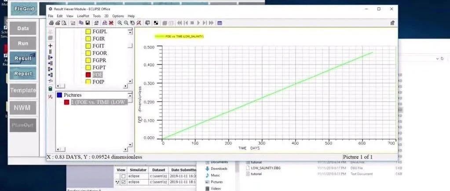Click the green FOE curve on the plot
This screenshot has width=450, height=191.
tap(267, 95)
